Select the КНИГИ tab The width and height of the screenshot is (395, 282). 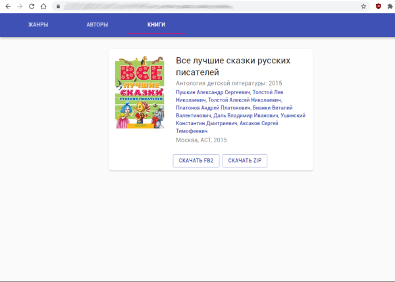click(156, 24)
